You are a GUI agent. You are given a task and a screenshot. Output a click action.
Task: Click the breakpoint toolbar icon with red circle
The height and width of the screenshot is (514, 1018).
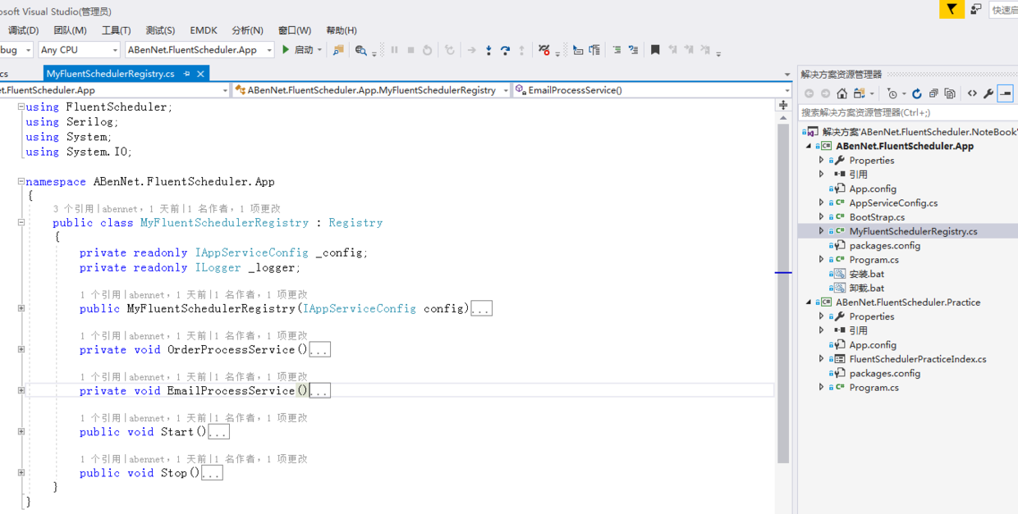[x=543, y=50]
